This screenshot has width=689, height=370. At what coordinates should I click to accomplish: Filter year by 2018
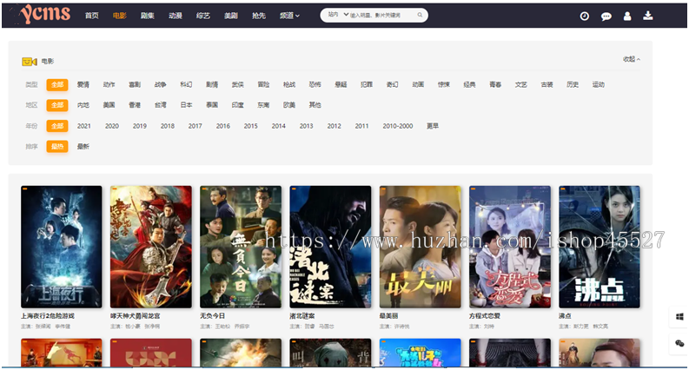point(168,126)
